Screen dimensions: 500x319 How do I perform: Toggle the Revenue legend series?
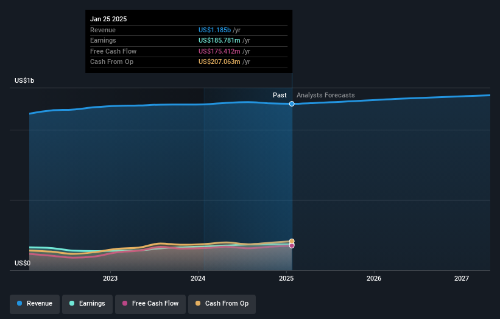tap(35, 303)
